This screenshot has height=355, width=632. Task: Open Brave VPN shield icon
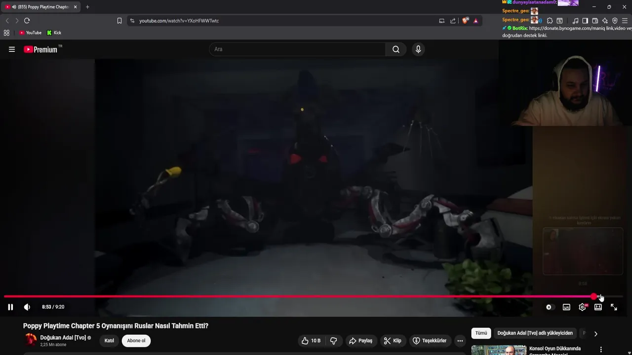tap(615, 21)
